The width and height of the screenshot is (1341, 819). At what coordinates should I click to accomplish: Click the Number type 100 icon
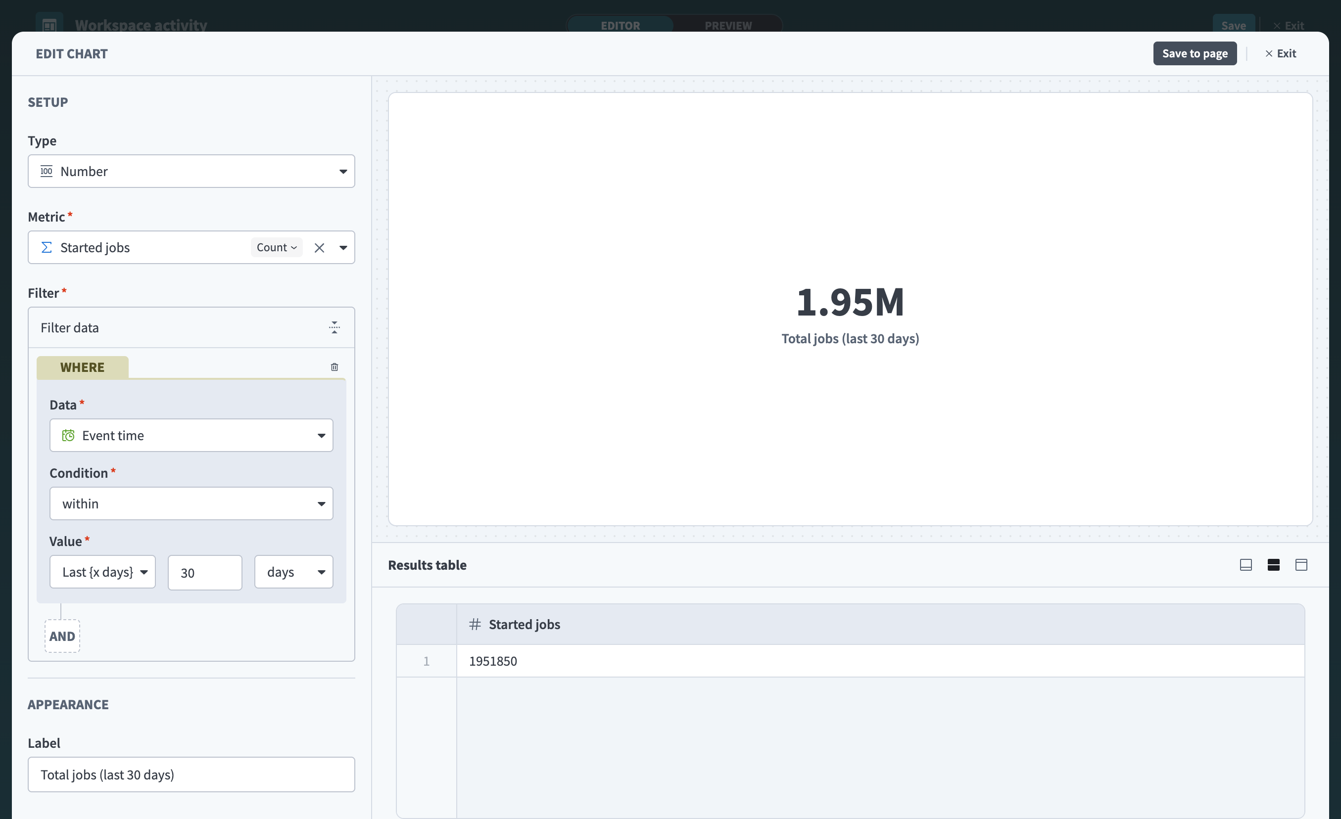pos(47,171)
